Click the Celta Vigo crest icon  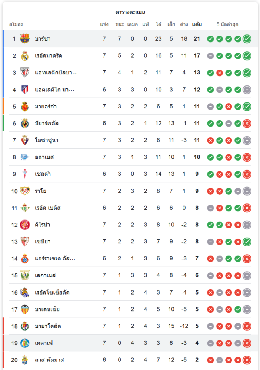pos(25,174)
